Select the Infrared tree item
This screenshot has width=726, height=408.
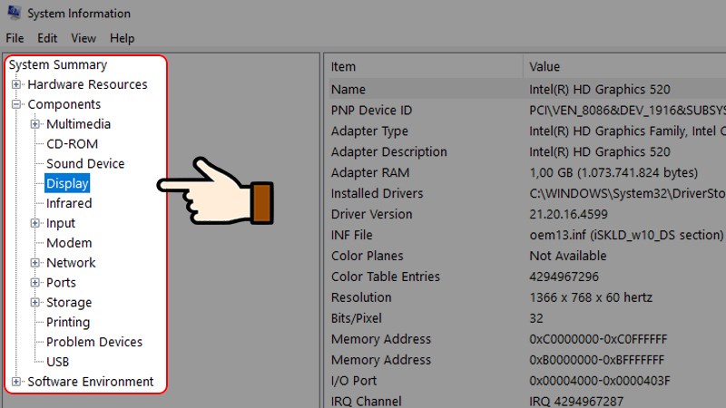tap(69, 203)
